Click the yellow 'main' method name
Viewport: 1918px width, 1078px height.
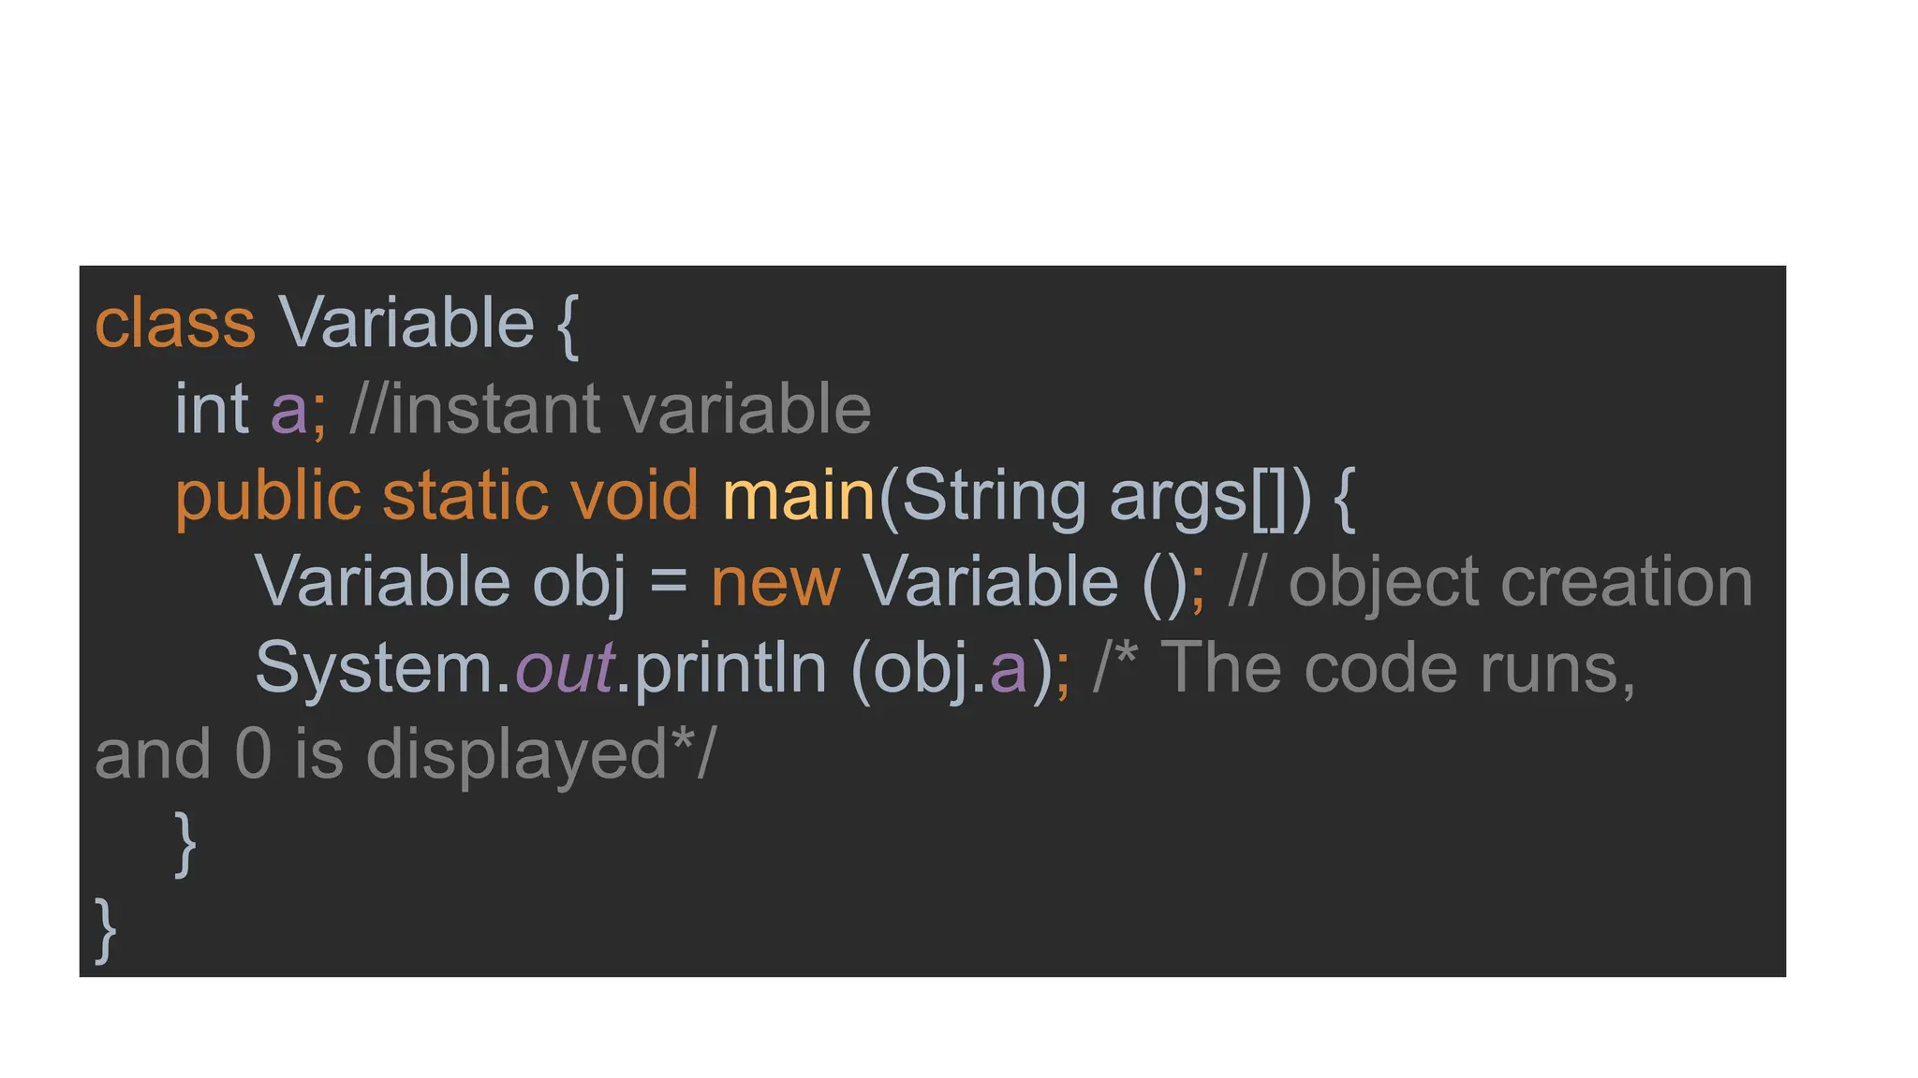click(798, 496)
